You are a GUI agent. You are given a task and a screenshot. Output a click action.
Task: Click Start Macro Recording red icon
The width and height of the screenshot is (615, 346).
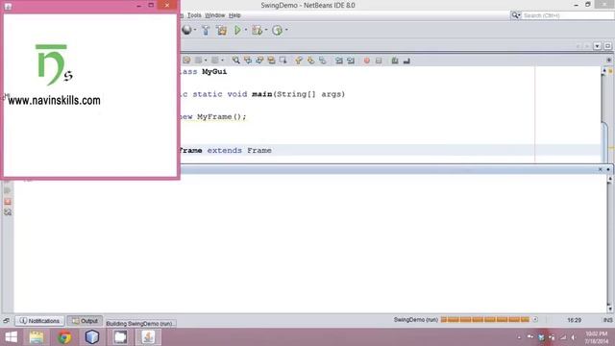tap(367, 61)
